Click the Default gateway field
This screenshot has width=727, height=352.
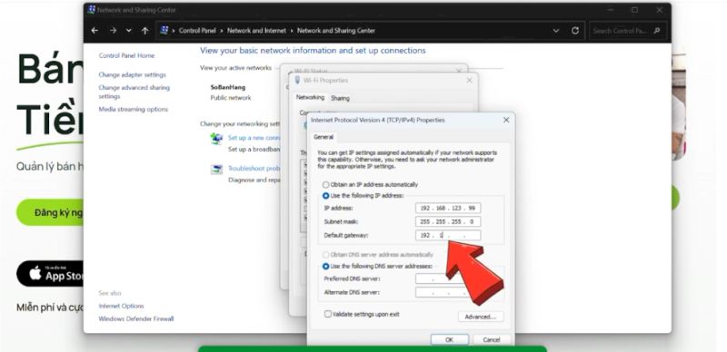[448, 235]
